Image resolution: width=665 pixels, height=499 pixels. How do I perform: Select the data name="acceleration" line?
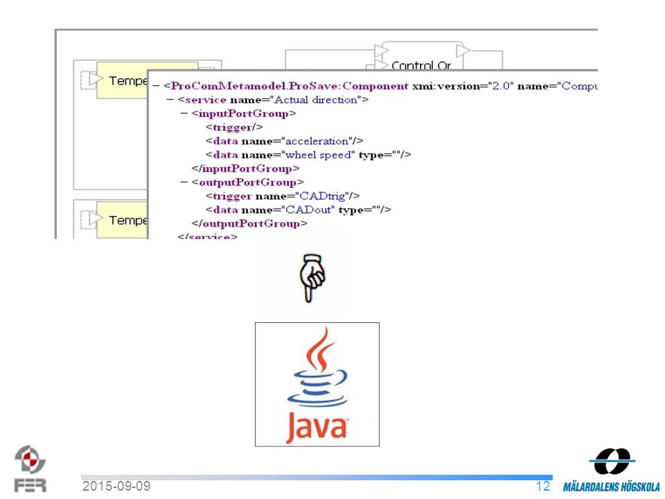[284, 141]
